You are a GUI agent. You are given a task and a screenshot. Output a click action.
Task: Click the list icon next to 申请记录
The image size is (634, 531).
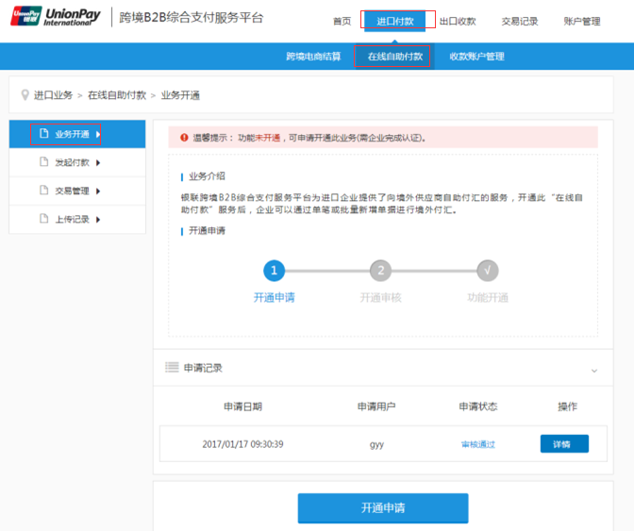pyautogui.click(x=172, y=368)
